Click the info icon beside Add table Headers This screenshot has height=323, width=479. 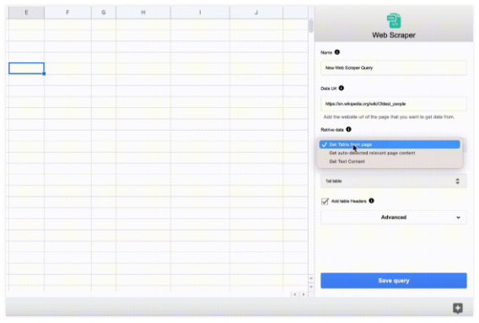pyautogui.click(x=371, y=201)
